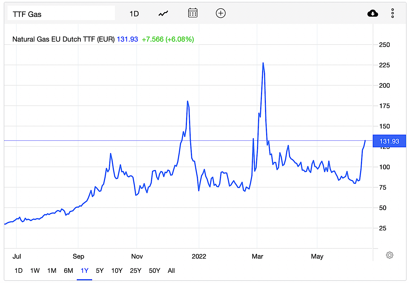Open the 1D interval dropdown in toolbar
The image size is (409, 283).
coord(134,14)
